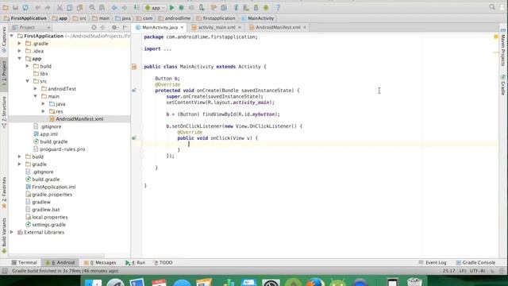Click the override gutter marker beside onClick
This screenshot has height=286, width=508.
tap(134, 138)
